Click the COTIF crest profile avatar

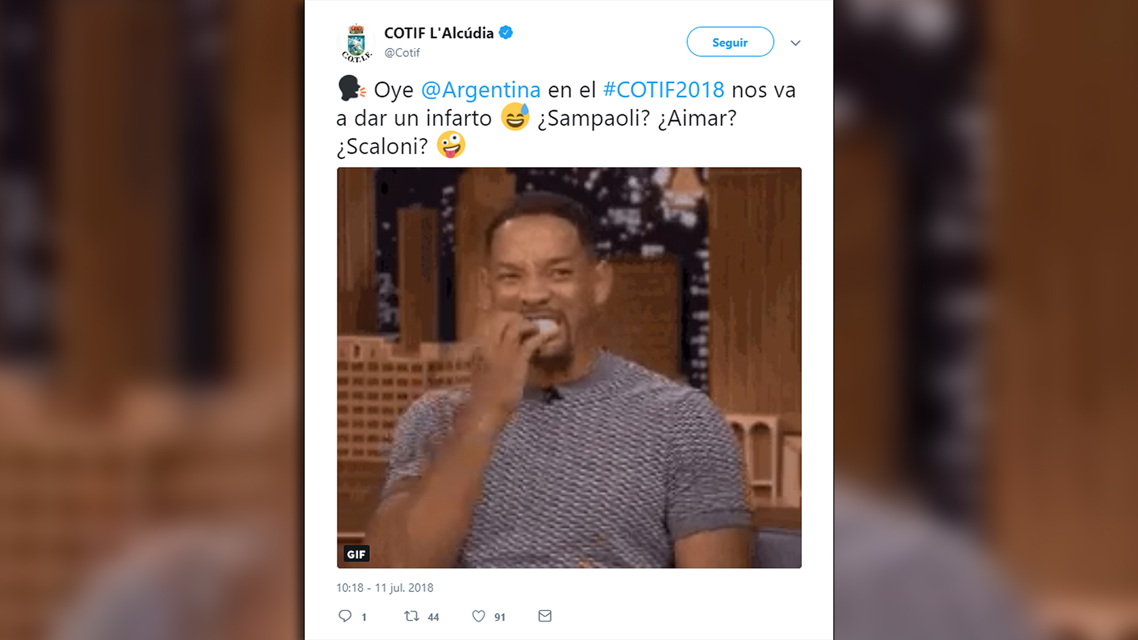(356, 43)
